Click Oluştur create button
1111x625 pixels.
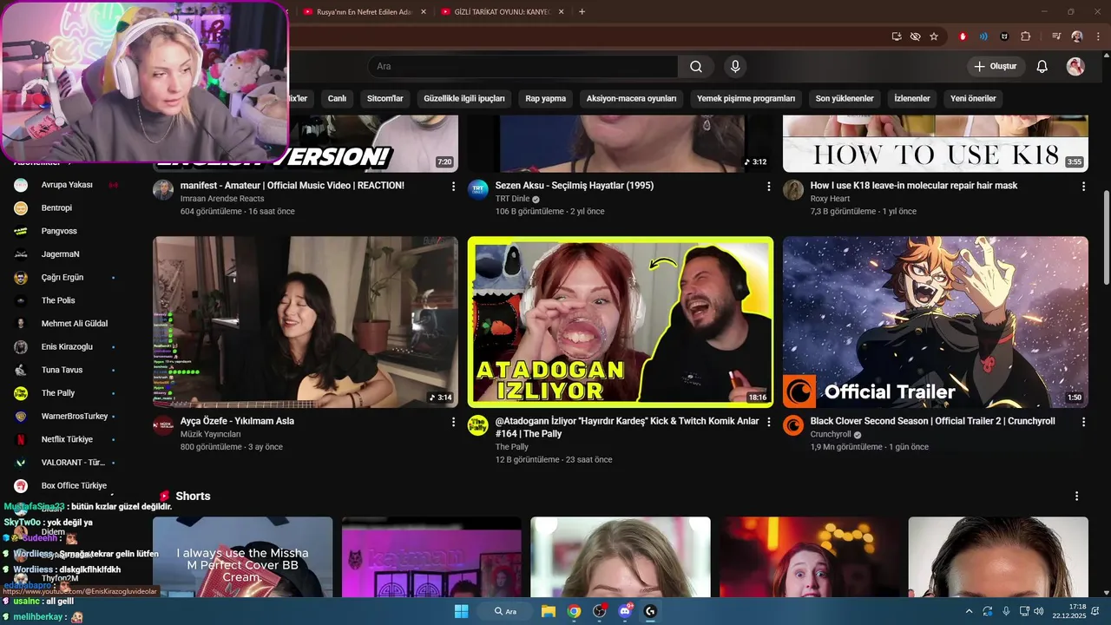tap(996, 67)
